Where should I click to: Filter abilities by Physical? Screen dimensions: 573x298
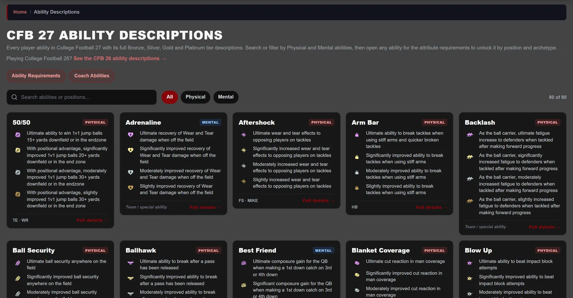[196, 97]
